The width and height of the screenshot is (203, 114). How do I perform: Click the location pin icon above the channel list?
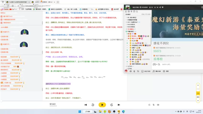[x=131, y=11]
